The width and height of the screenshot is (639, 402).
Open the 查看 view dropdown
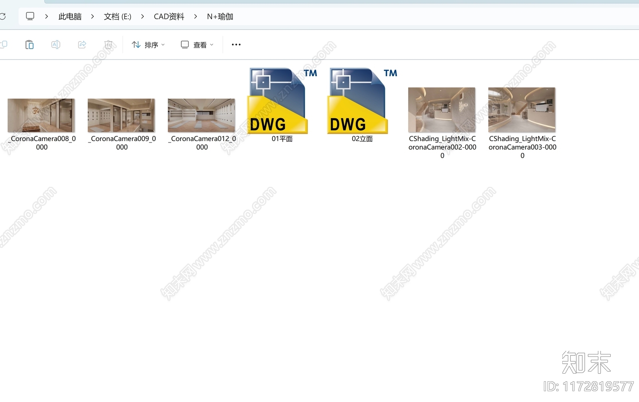click(x=197, y=45)
